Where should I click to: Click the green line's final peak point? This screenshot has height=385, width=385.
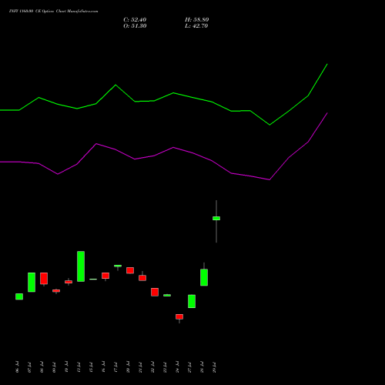327,64
